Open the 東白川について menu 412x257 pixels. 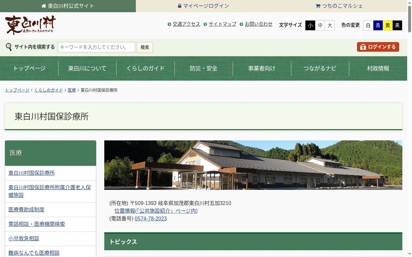click(87, 68)
